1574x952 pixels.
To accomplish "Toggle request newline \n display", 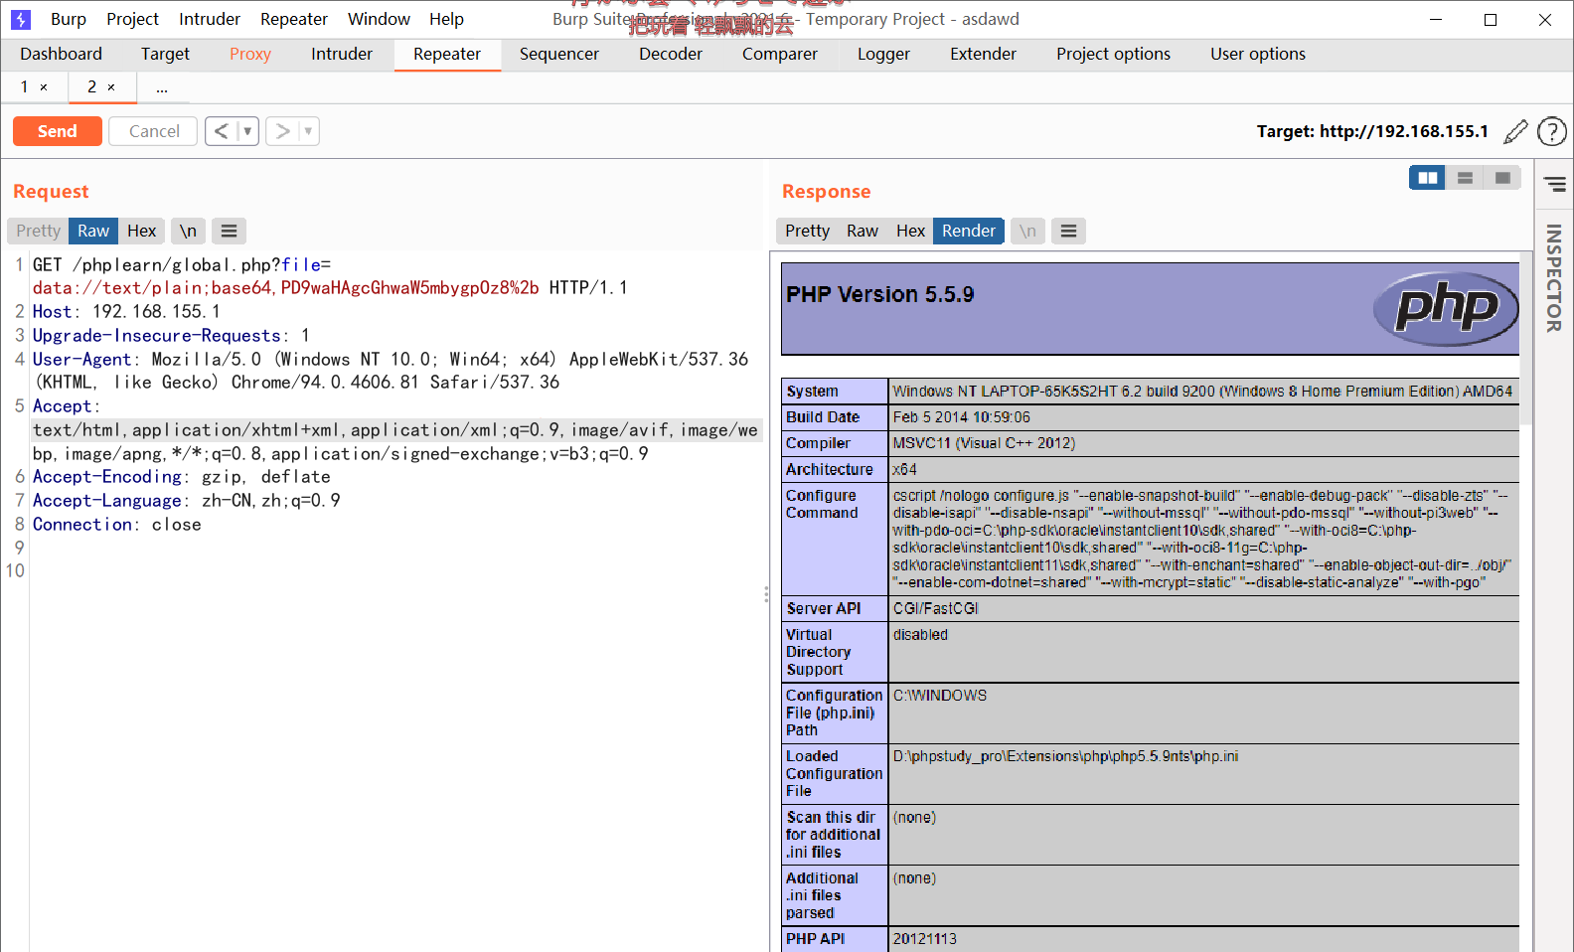I will pos(188,231).
